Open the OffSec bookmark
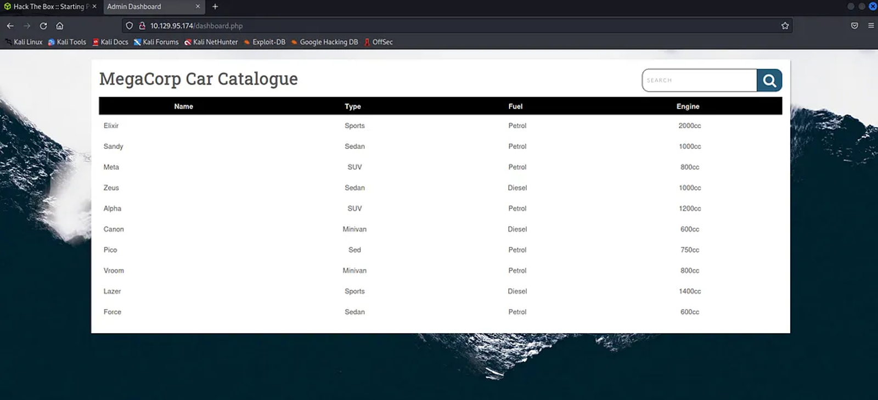 379,42
